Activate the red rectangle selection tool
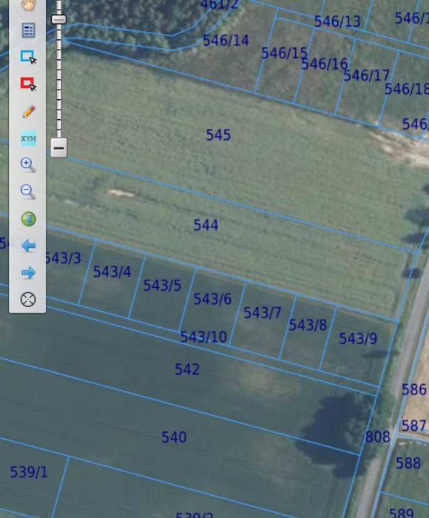 28,84
